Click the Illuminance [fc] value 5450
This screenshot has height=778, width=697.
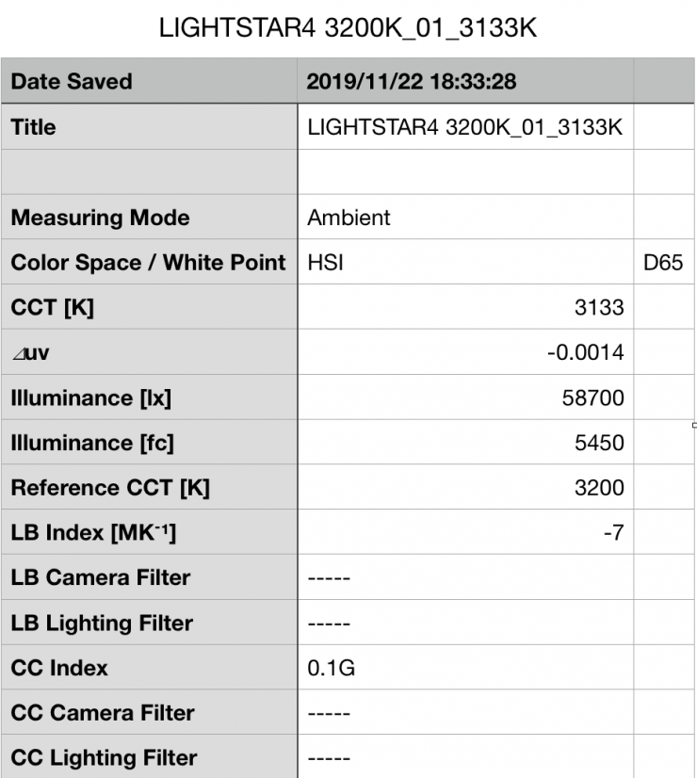(x=598, y=443)
